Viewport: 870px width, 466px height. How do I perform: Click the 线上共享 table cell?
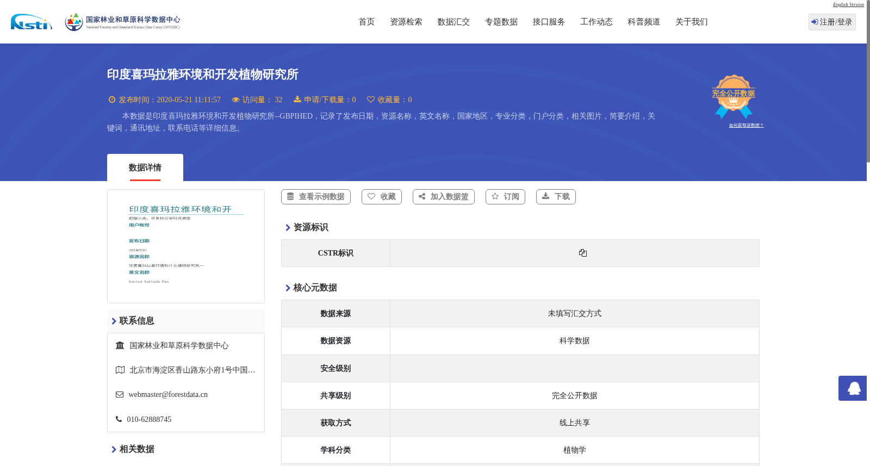[x=575, y=423]
